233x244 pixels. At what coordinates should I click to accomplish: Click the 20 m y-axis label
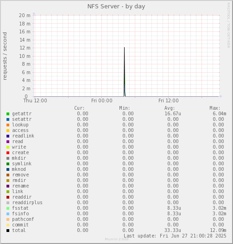[x=25, y=16]
